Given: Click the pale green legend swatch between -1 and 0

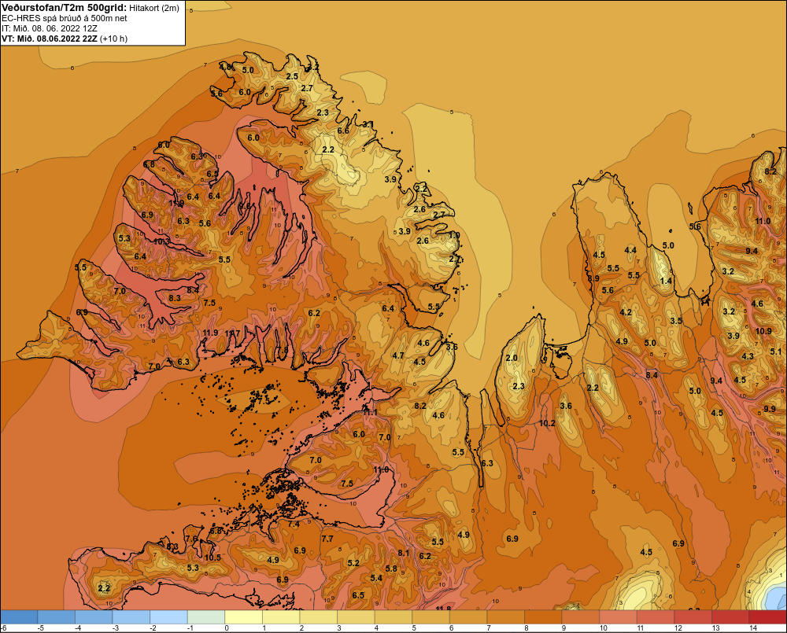Looking at the screenshot, I should [206, 617].
